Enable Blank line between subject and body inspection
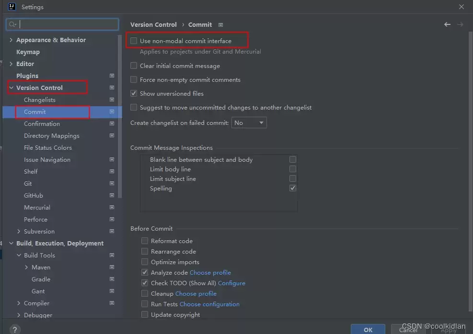The image size is (473, 334). (x=293, y=159)
